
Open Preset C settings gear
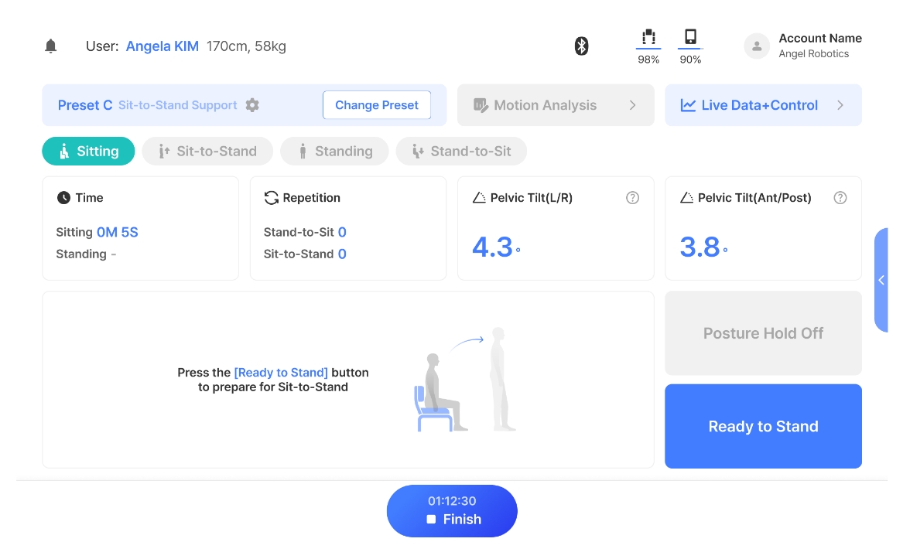(x=252, y=105)
